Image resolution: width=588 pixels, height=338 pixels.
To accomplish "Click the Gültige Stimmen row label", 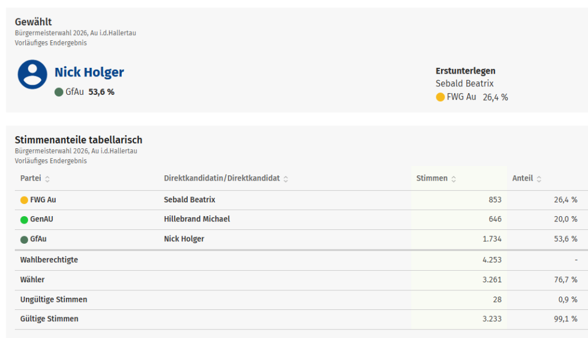I will pyautogui.click(x=49, y=318).
